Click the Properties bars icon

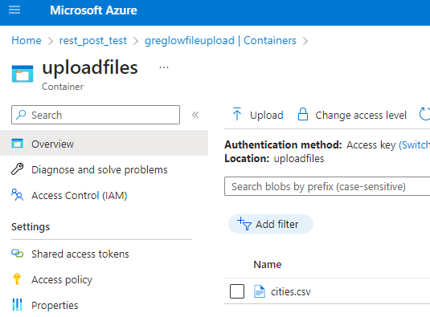17,304
